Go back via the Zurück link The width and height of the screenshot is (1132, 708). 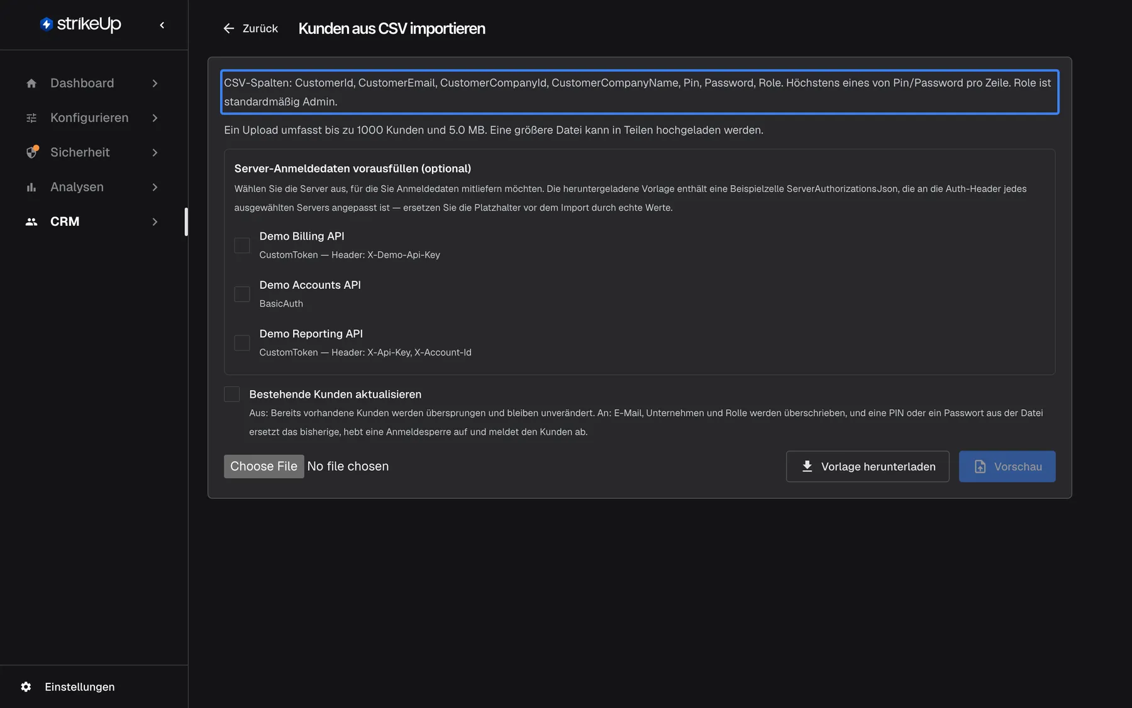[x=250, y=28]
